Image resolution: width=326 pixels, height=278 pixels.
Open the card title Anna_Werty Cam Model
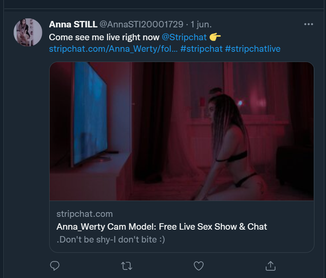[162, 227]
